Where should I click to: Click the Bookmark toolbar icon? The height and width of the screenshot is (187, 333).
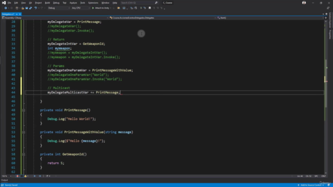click(150, 8)
